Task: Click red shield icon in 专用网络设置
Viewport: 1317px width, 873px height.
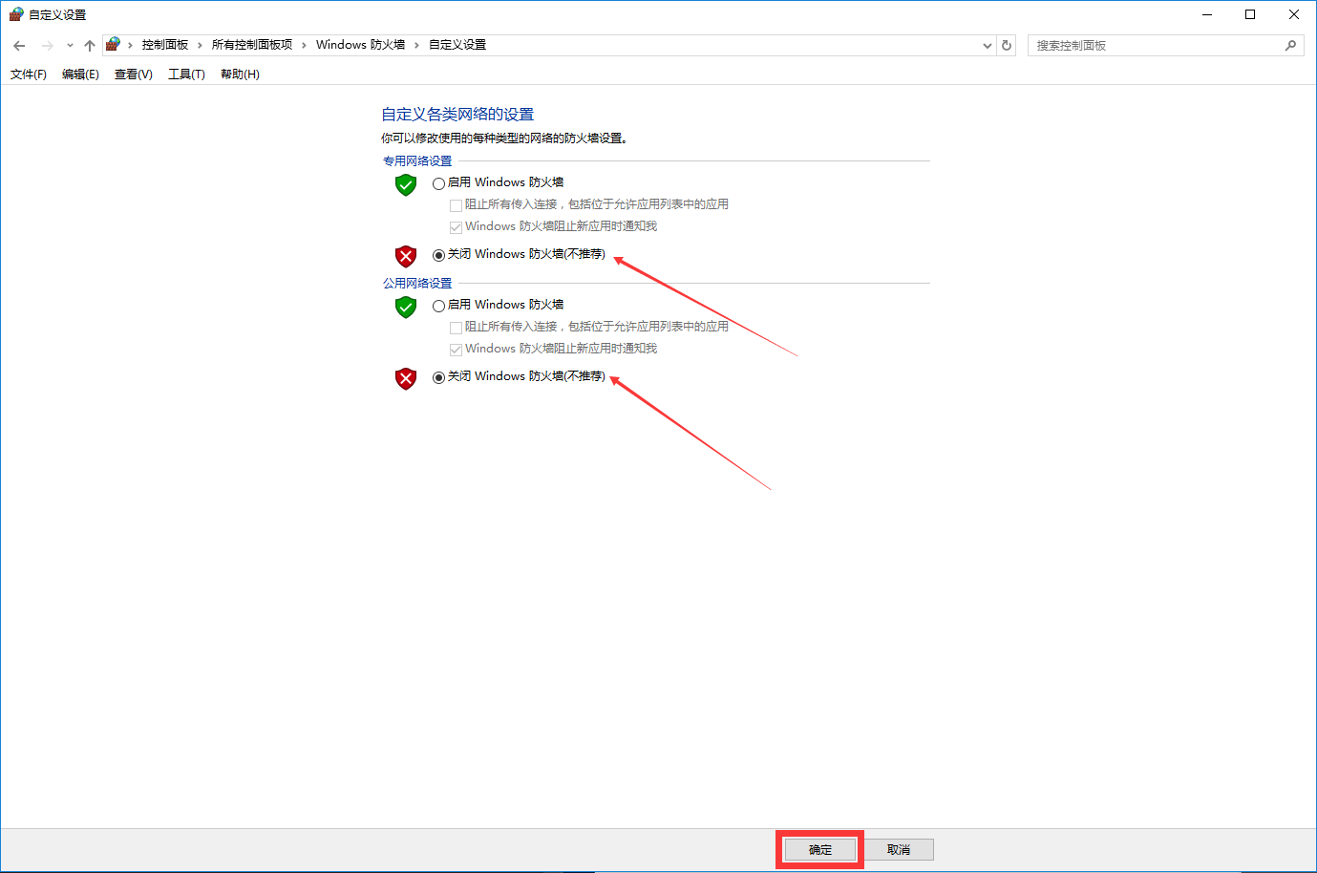Action: click(x=406, y=256)
